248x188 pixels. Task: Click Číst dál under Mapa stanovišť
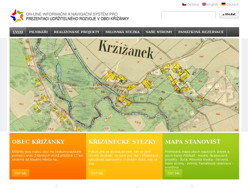coord(173,173)
